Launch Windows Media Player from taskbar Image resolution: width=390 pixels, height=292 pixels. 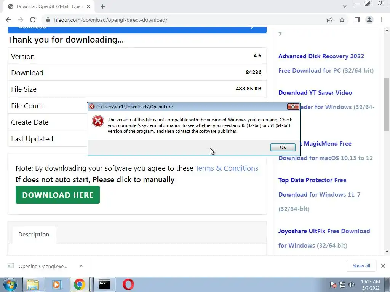[x=56, y=284]
